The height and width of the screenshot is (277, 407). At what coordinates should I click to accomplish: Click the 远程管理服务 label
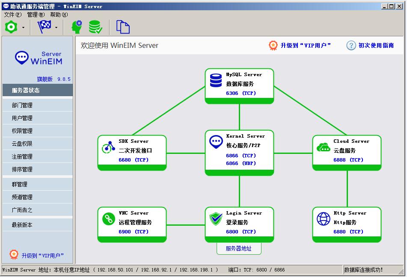coord(135,223)
